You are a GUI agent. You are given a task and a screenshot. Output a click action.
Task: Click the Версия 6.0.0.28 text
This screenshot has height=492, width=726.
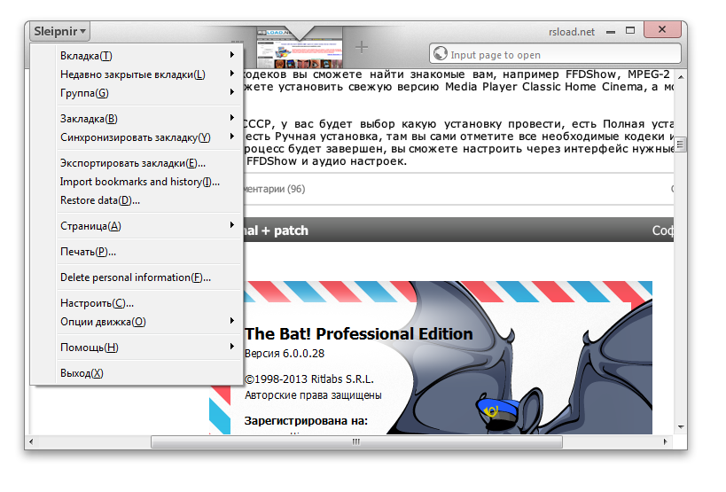pos(285,353)
